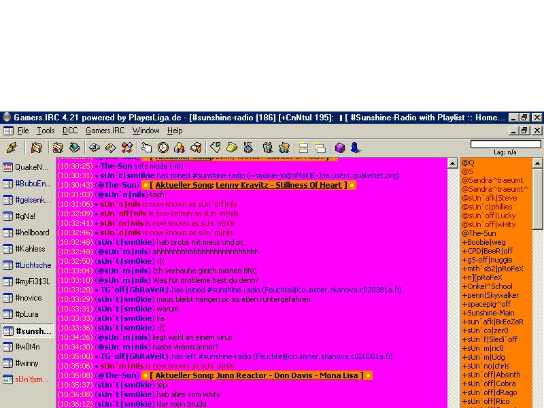Click the pointing hand toolbar icon

146,148
